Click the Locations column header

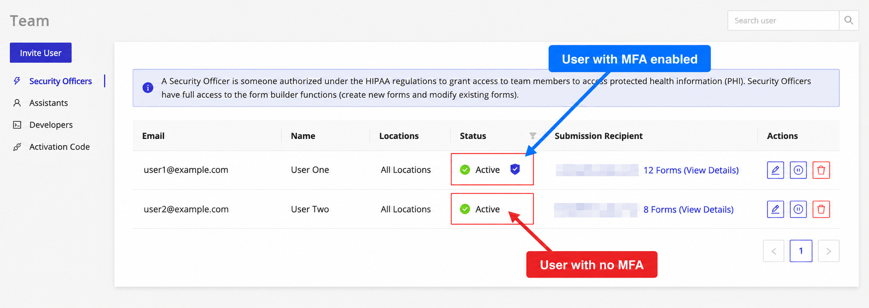[399, 136]
